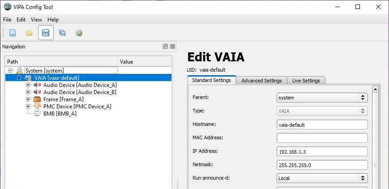Collapse the System tree node
Screen dimensions: 389x189
[x=10, y=71]
